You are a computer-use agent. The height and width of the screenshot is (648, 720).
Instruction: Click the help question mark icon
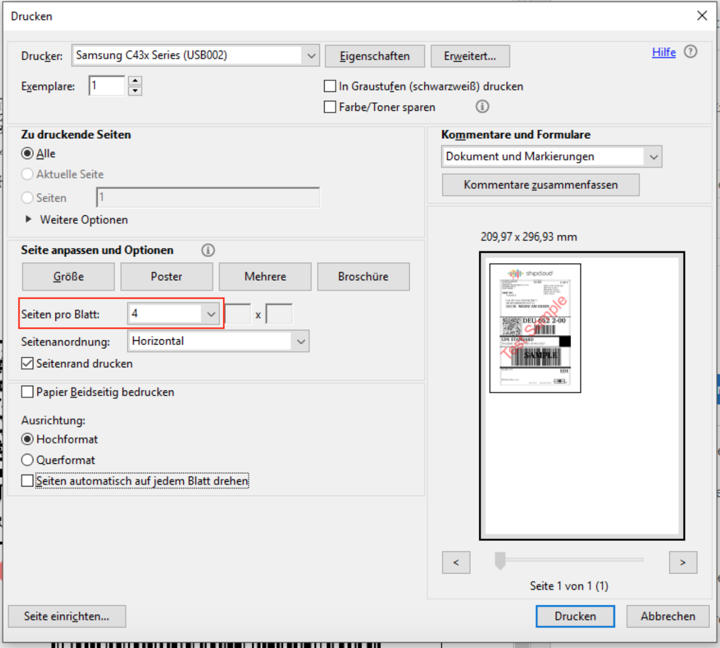[690, 52]
